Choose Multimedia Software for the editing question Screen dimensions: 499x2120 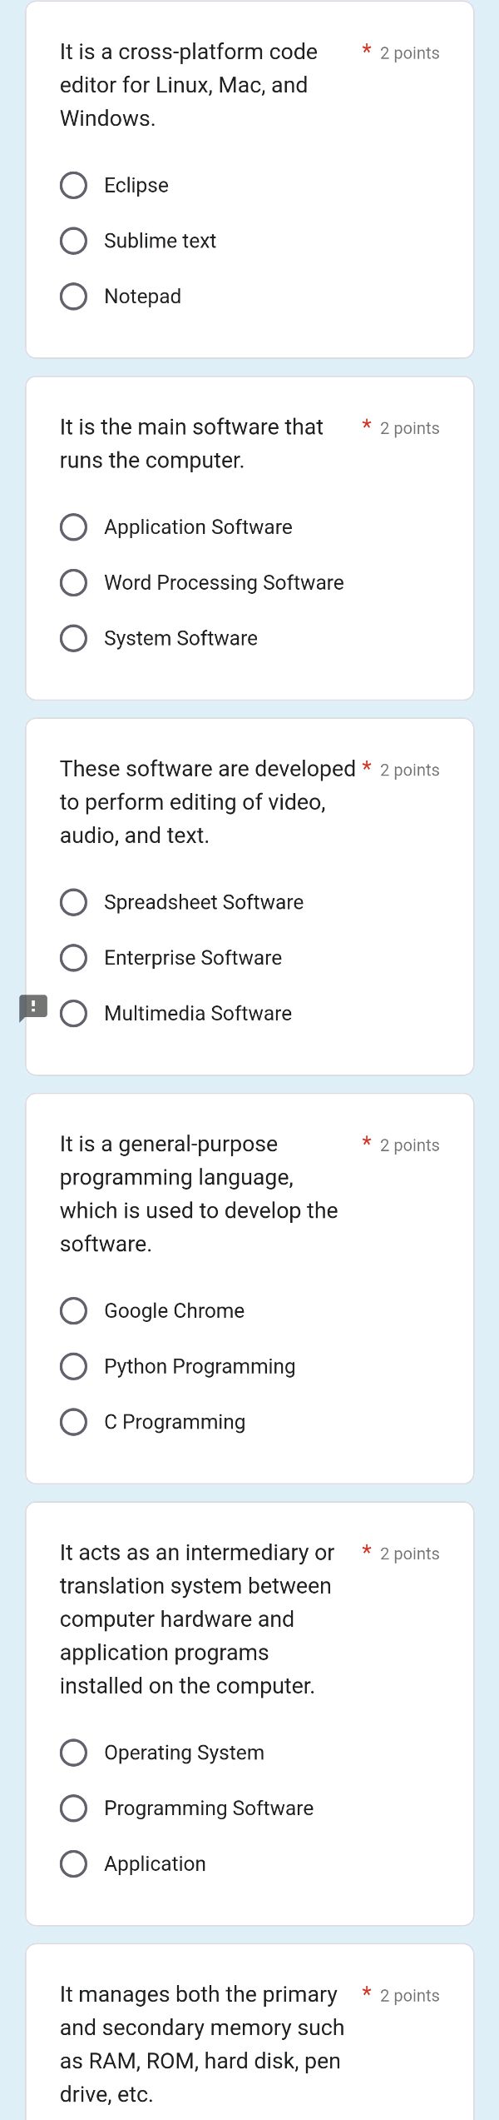click(x=73, y=1013)
